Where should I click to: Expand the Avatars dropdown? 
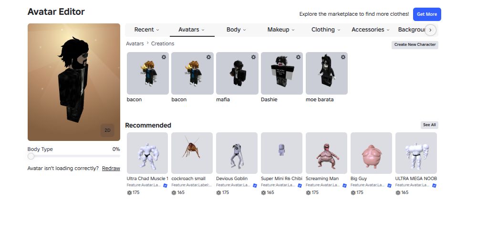tap(191, 30)
